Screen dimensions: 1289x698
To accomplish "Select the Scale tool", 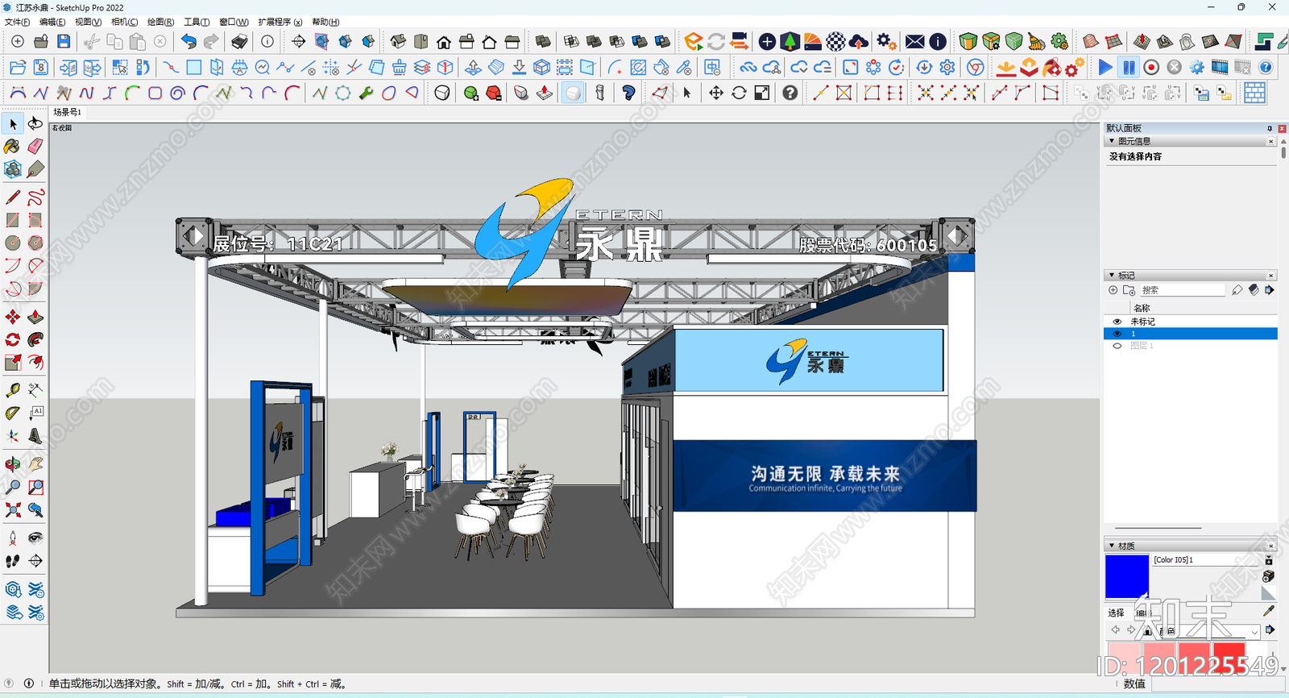I will [x=13, y=363].
